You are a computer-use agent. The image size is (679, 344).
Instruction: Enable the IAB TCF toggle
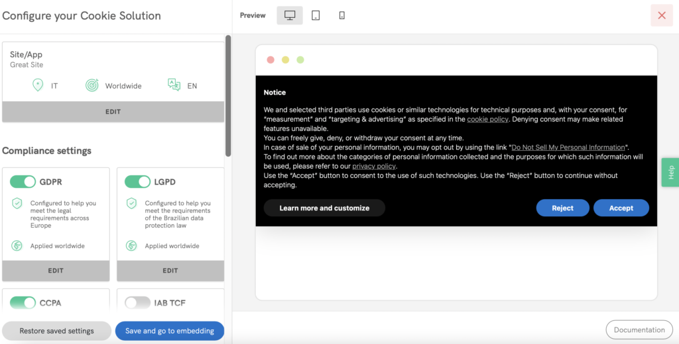pyautogui.click(x=137, y=303)
